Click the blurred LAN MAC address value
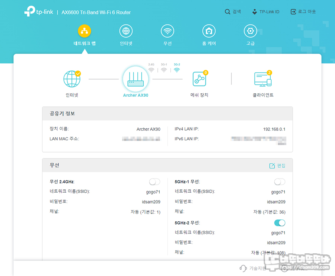The height and width of the screenshot is (276, 335). (141, 139)
